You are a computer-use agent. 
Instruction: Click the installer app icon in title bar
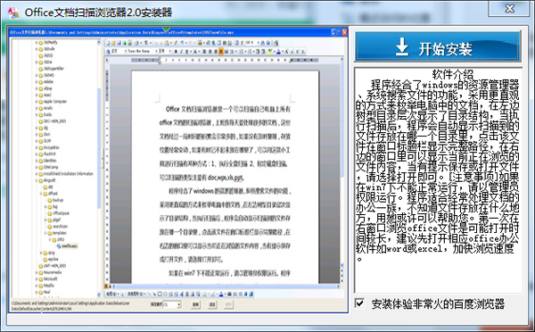[x=13, y=12]
